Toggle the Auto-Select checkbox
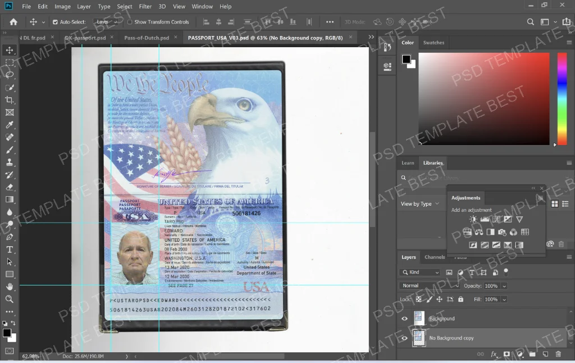This screenshot has height=363, width=575. [55, 22]
